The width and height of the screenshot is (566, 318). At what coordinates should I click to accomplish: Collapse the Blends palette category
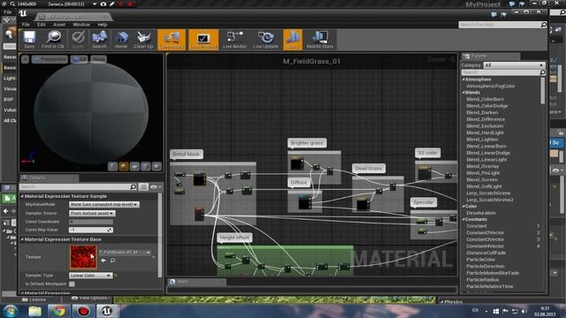[x=463, y=93]
